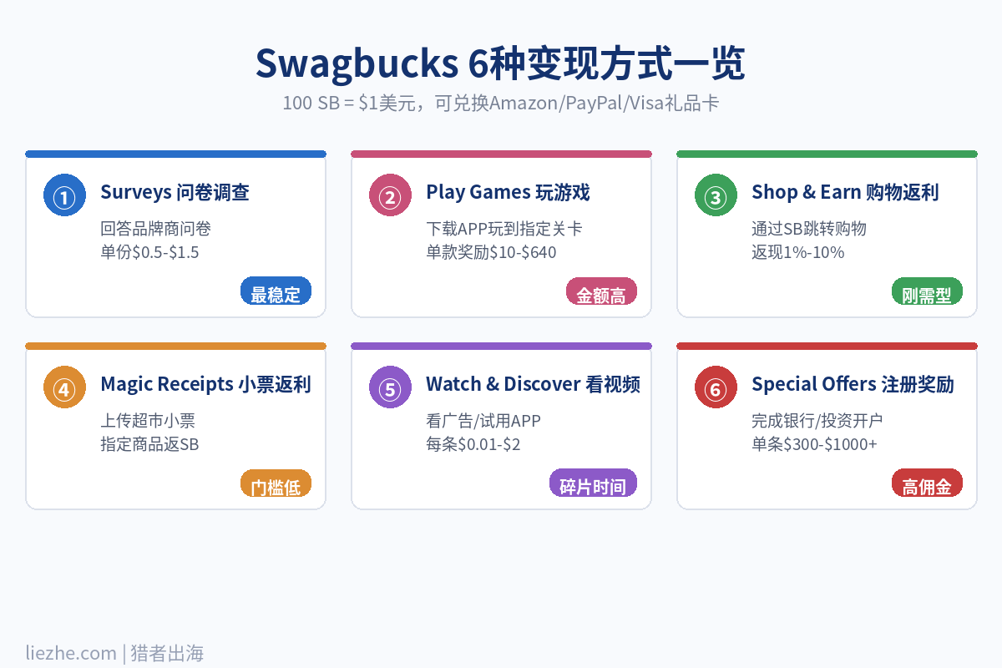Open the liezhe.com | 猎者出海 footer link
1002x668 pixels.
point(114,653)
